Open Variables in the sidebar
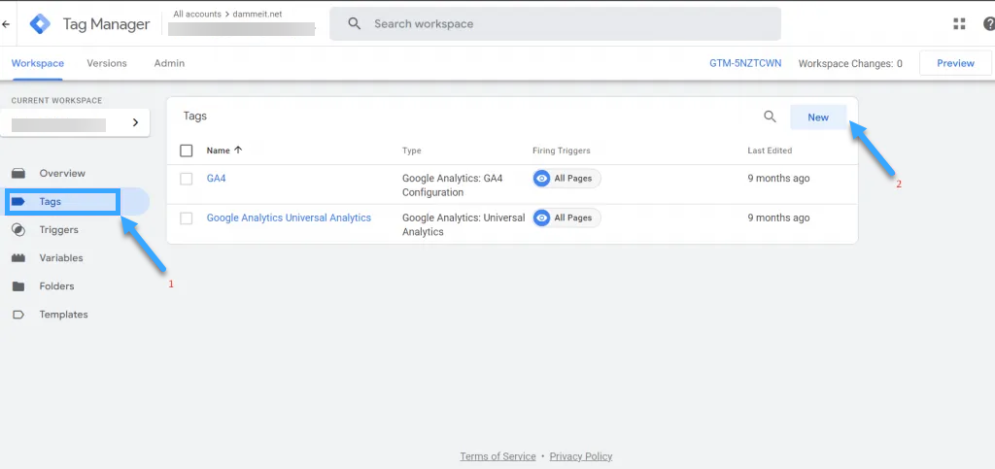 tap(62, 258)
